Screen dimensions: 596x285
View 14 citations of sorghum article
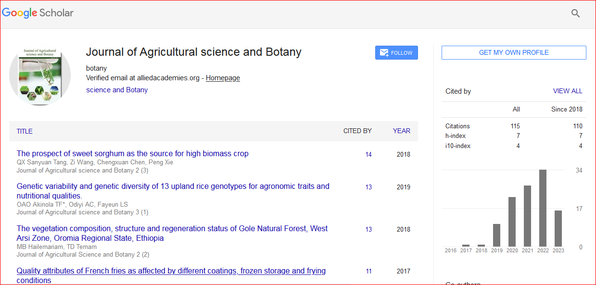pos(368,155)
